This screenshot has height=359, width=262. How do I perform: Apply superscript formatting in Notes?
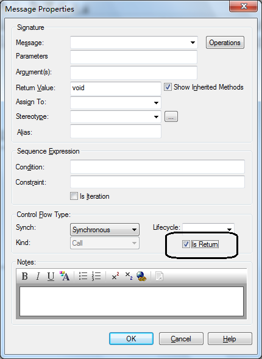pos(115,276)
